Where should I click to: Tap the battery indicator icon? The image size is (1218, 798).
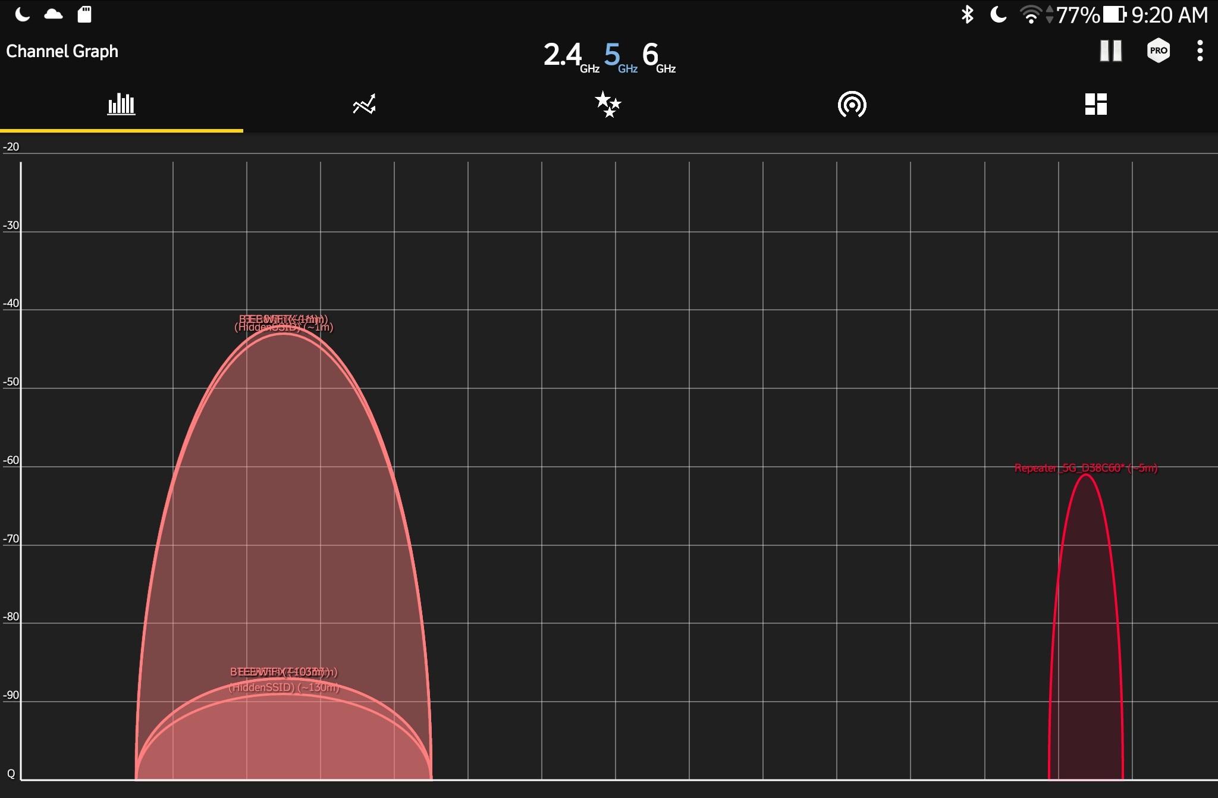[1114, 14]
